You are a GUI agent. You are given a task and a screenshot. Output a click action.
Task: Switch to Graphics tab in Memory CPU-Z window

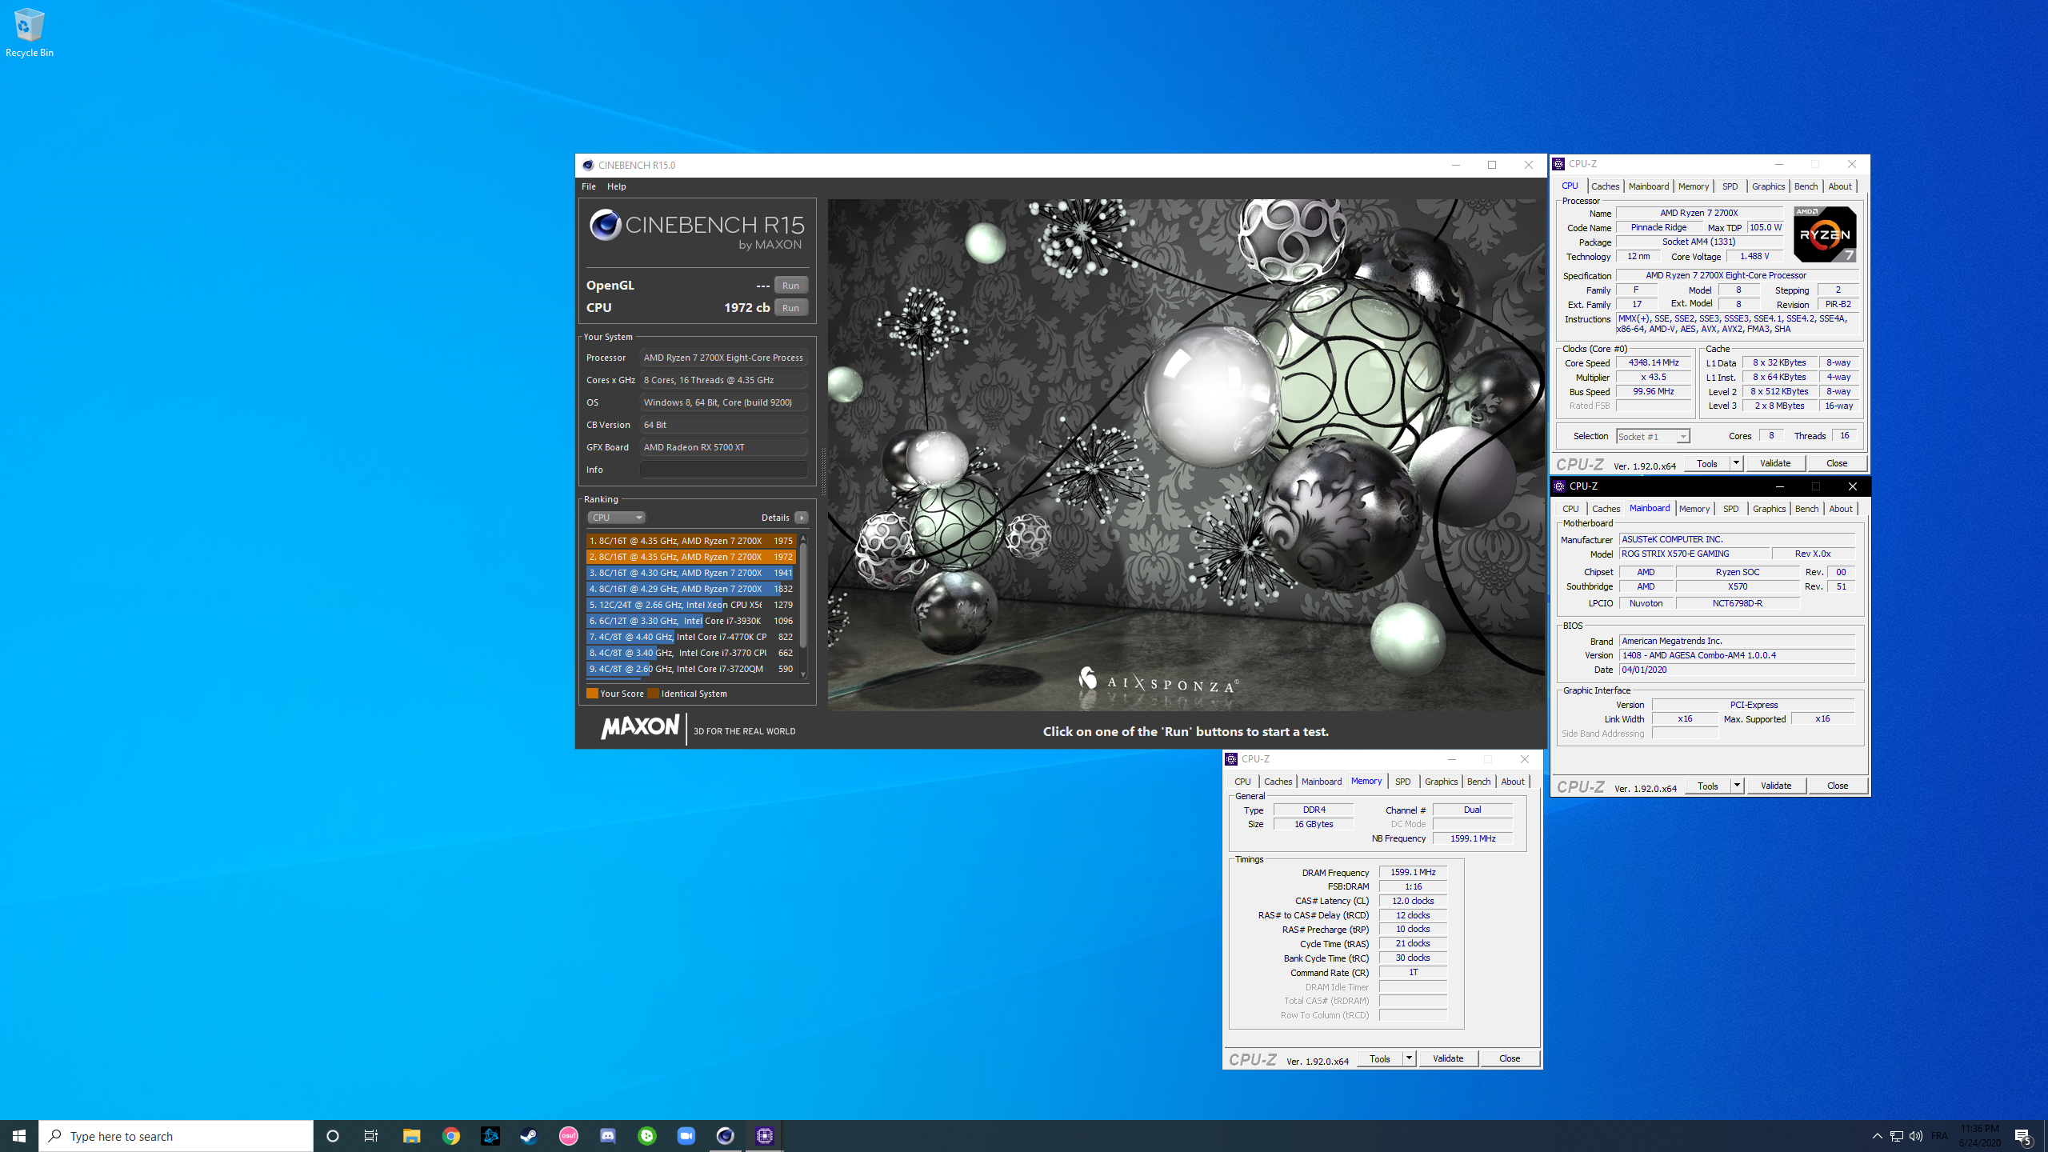pos(1441,782)
